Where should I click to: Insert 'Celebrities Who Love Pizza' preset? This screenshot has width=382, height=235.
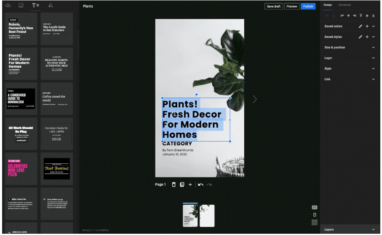pos(21,169)
